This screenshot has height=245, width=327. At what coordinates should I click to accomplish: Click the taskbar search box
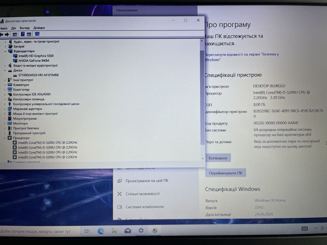pyautogui.click(x=39, y=231)
